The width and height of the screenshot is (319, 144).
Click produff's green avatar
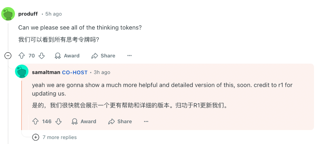point(8,14)
